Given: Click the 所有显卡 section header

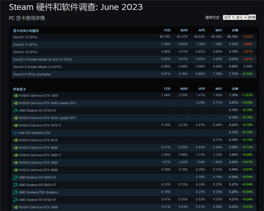Looking at the screenshot, I should 19,89.
